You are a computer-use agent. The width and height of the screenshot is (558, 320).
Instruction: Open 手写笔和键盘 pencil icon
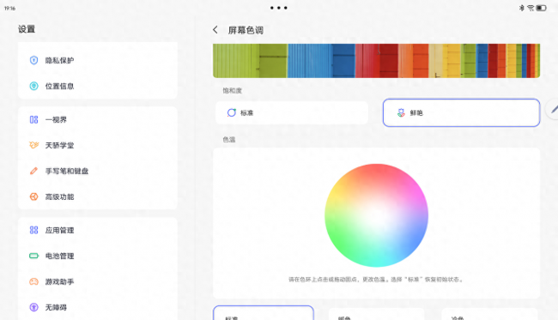click(33, 171)
